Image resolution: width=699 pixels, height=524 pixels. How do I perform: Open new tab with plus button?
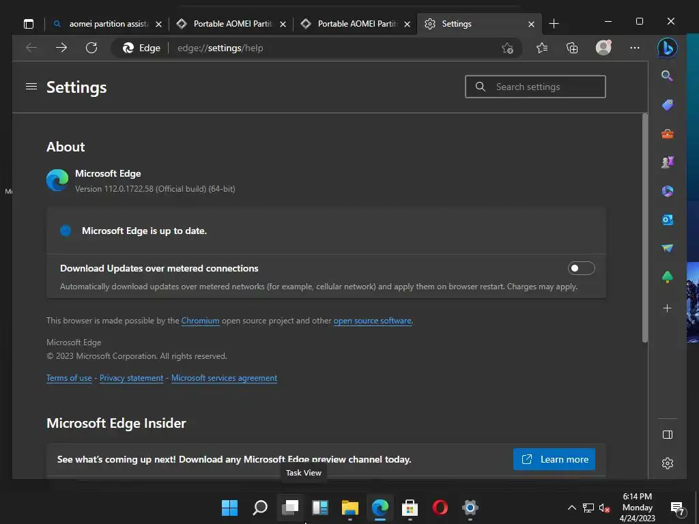554,24
